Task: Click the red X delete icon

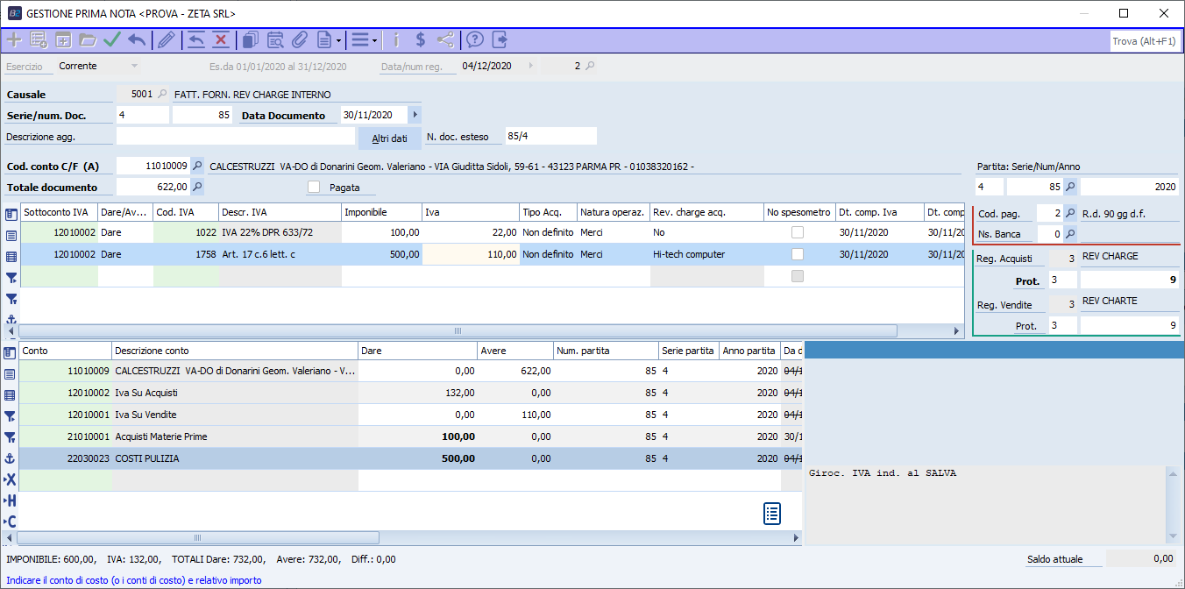Action: coord(220,39)
